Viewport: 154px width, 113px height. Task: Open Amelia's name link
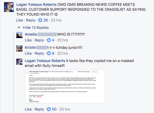(31, 34)
